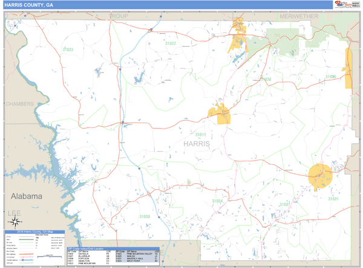The image size is (363, 268).
Task: Click ZIP code label '31822' on the map
Action: coord(171,44)
